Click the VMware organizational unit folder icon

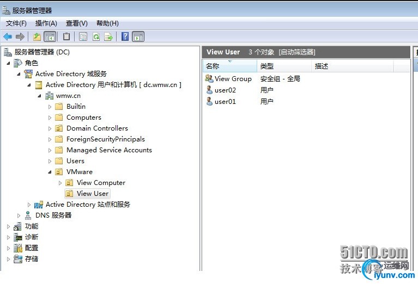click(59, 172)
